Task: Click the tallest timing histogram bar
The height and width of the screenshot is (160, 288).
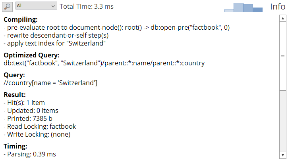Action: (238, 8)
